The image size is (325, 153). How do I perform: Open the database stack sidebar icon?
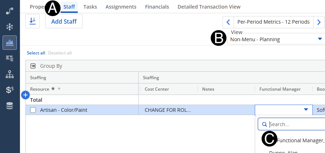tap(10, 106)
